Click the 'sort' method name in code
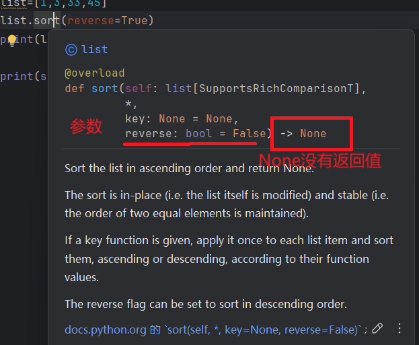This screenshot has width=419, height=345. coord(47,20)
